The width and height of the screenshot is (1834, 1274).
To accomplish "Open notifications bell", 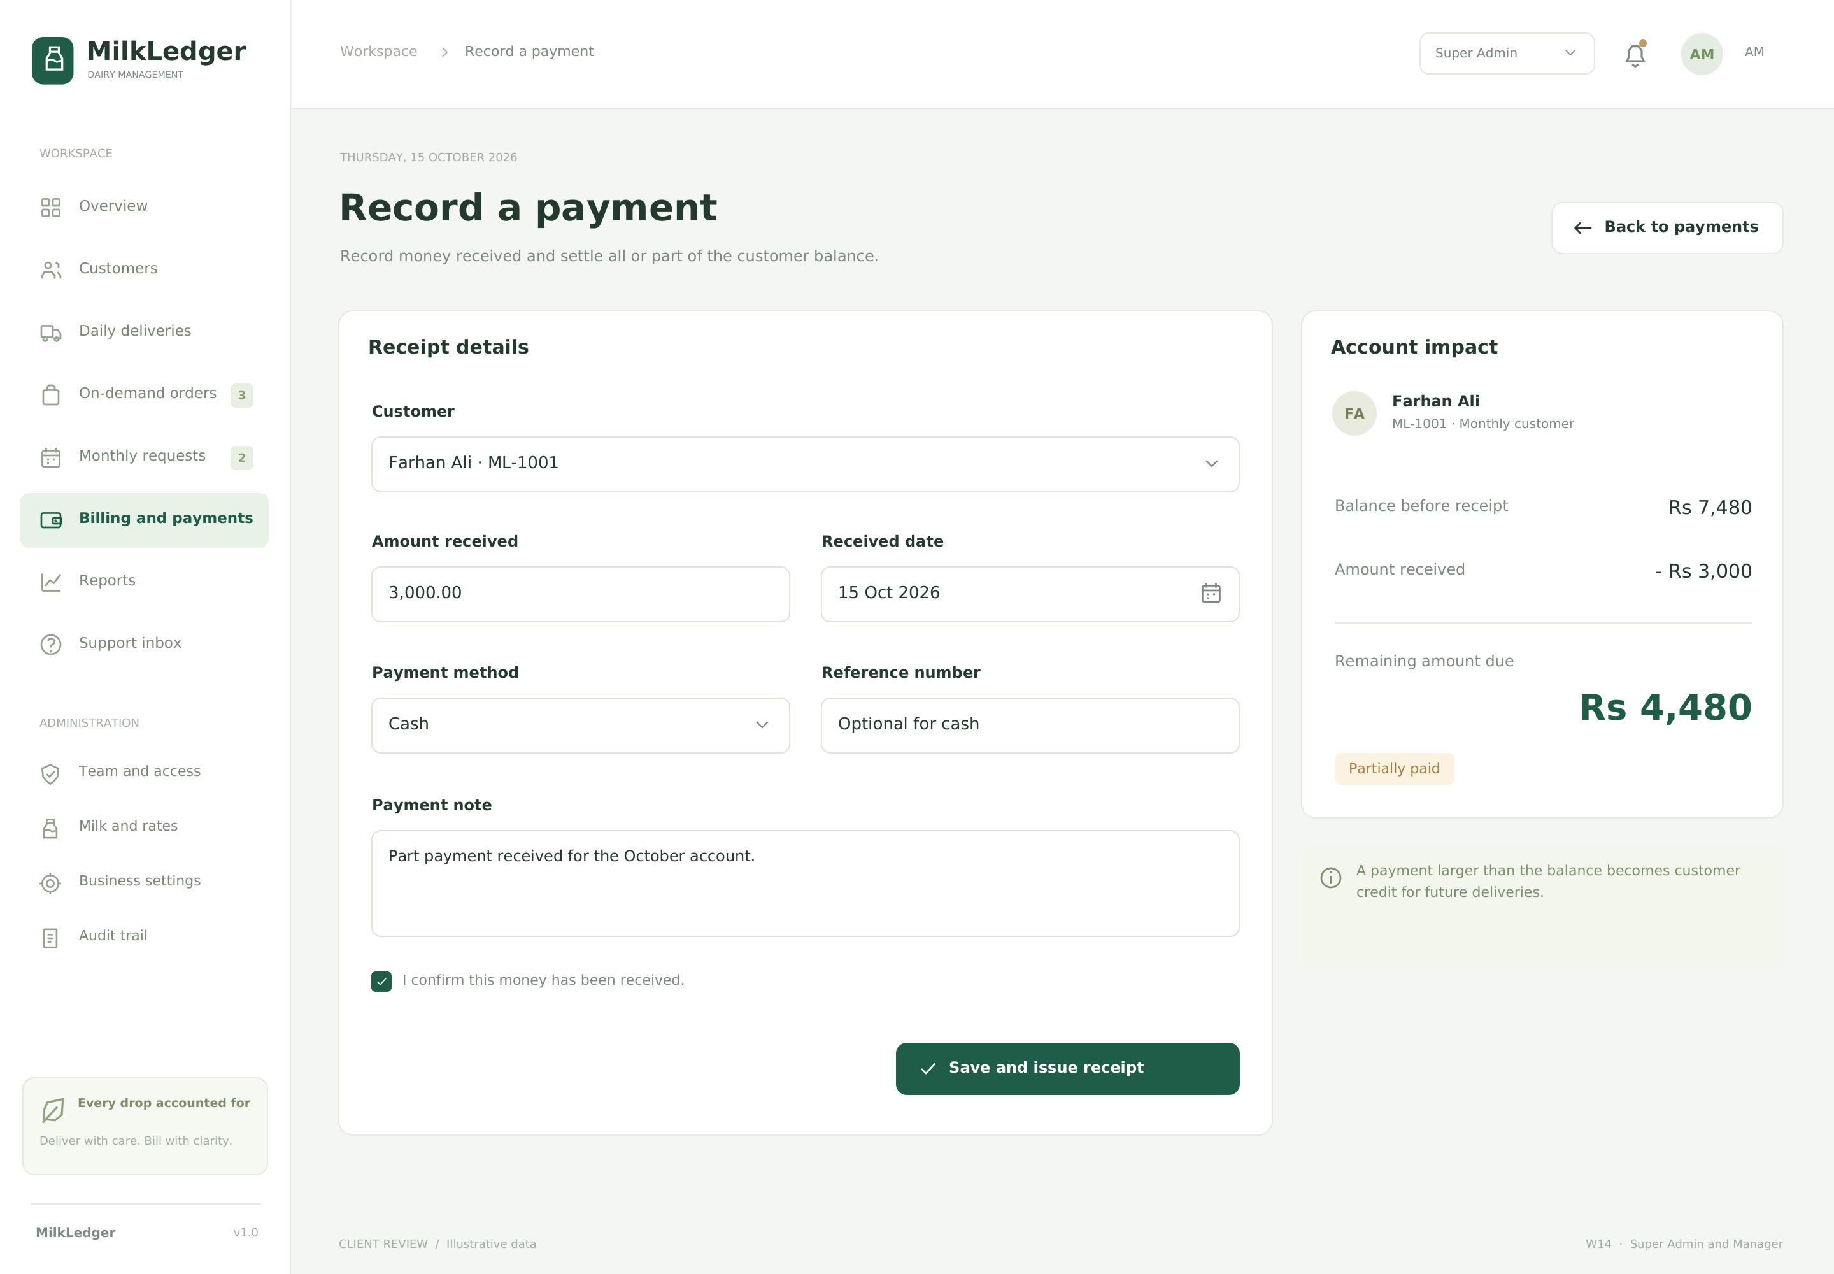I will 1635,54.
